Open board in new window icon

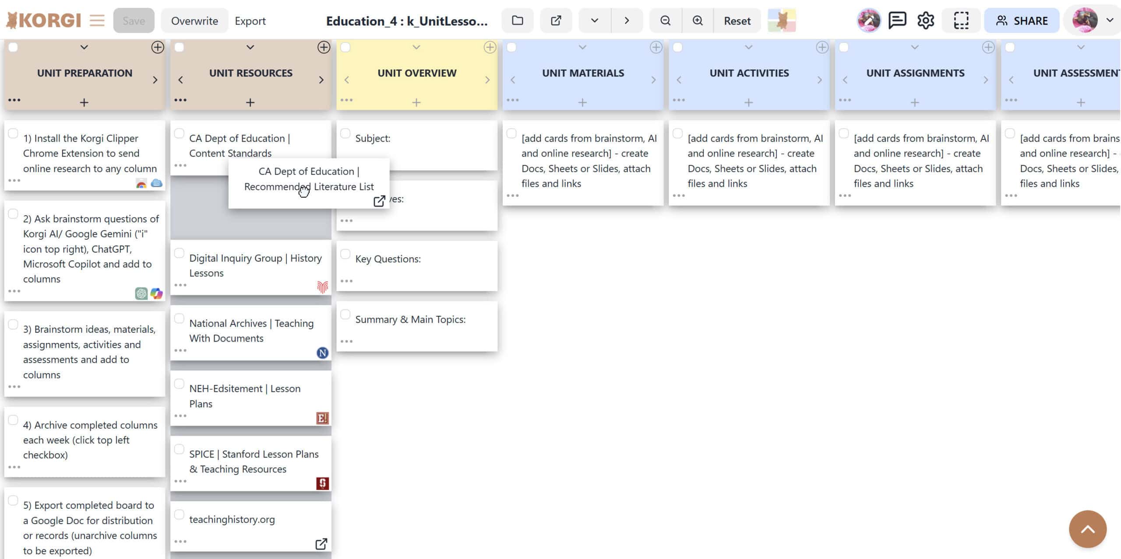tap(556, 21)
